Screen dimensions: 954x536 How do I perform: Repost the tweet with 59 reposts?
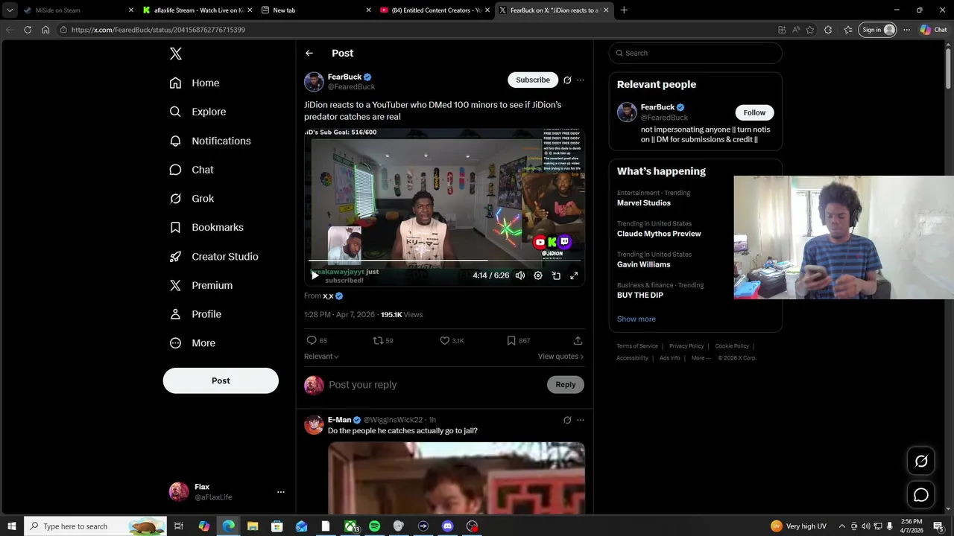tap(383, 340)
